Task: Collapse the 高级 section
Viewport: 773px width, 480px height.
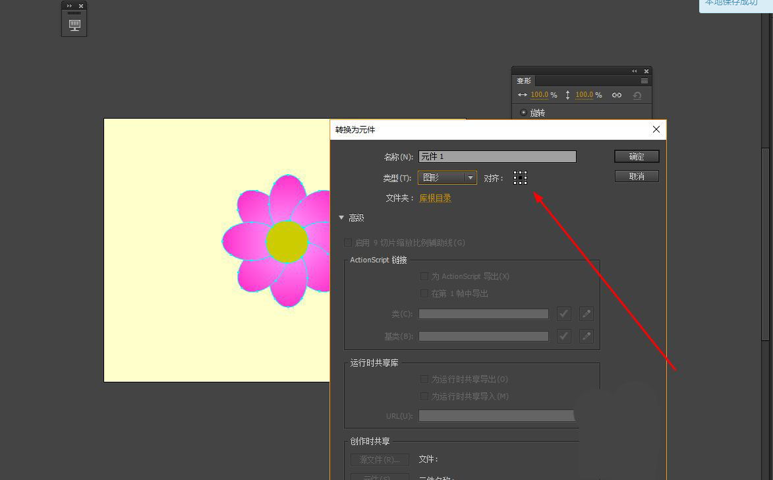Action: pos(341,218)
